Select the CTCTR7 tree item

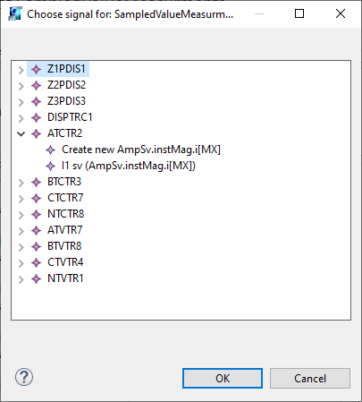point(65,198)
